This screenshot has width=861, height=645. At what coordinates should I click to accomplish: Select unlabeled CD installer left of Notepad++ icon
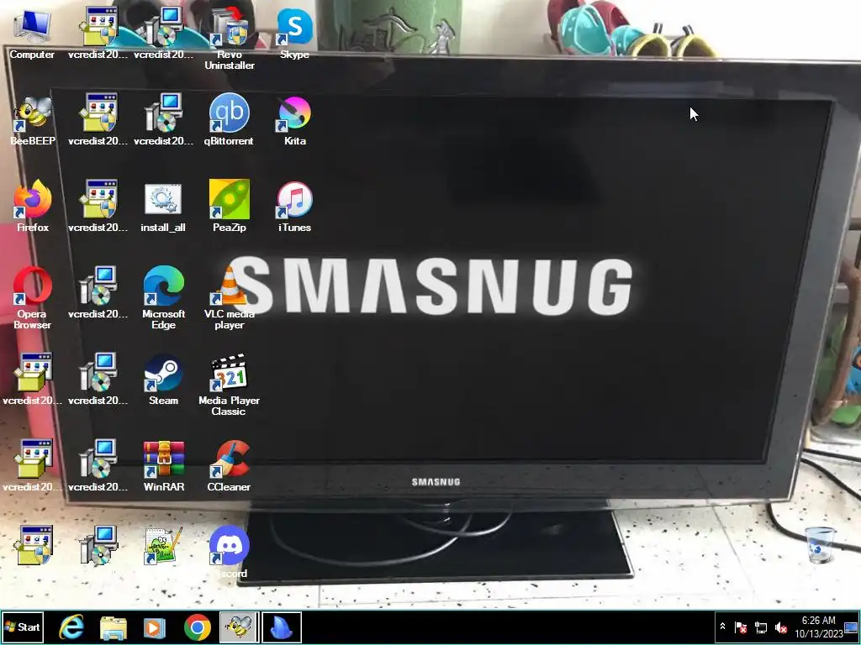pyautogui.click(x=98, y=546)
